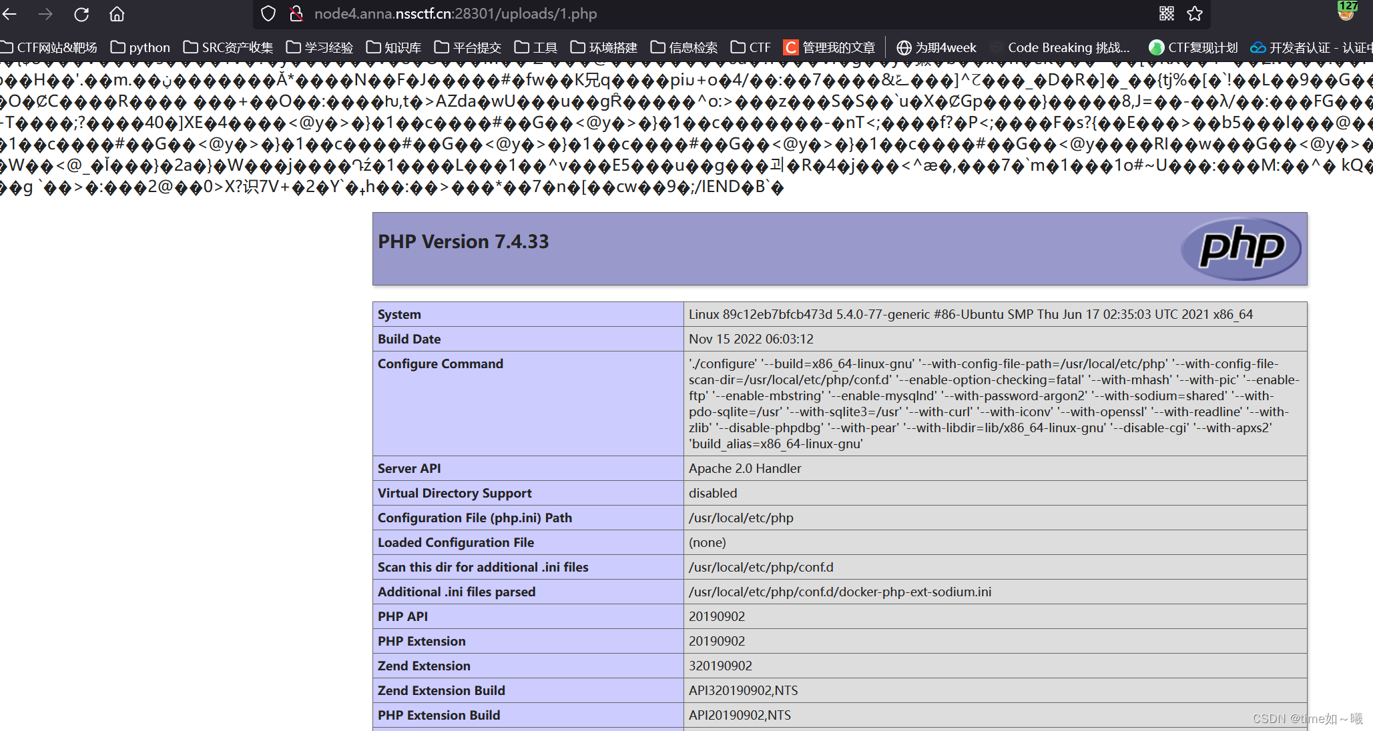Screen dimensions: 1373x731
Task: Reload the current page
Action: click(81, 14)
